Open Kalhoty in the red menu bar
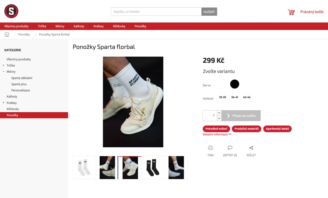Image resolution: width=328 pixels, height=198 pixels. (x=79, y=26)
